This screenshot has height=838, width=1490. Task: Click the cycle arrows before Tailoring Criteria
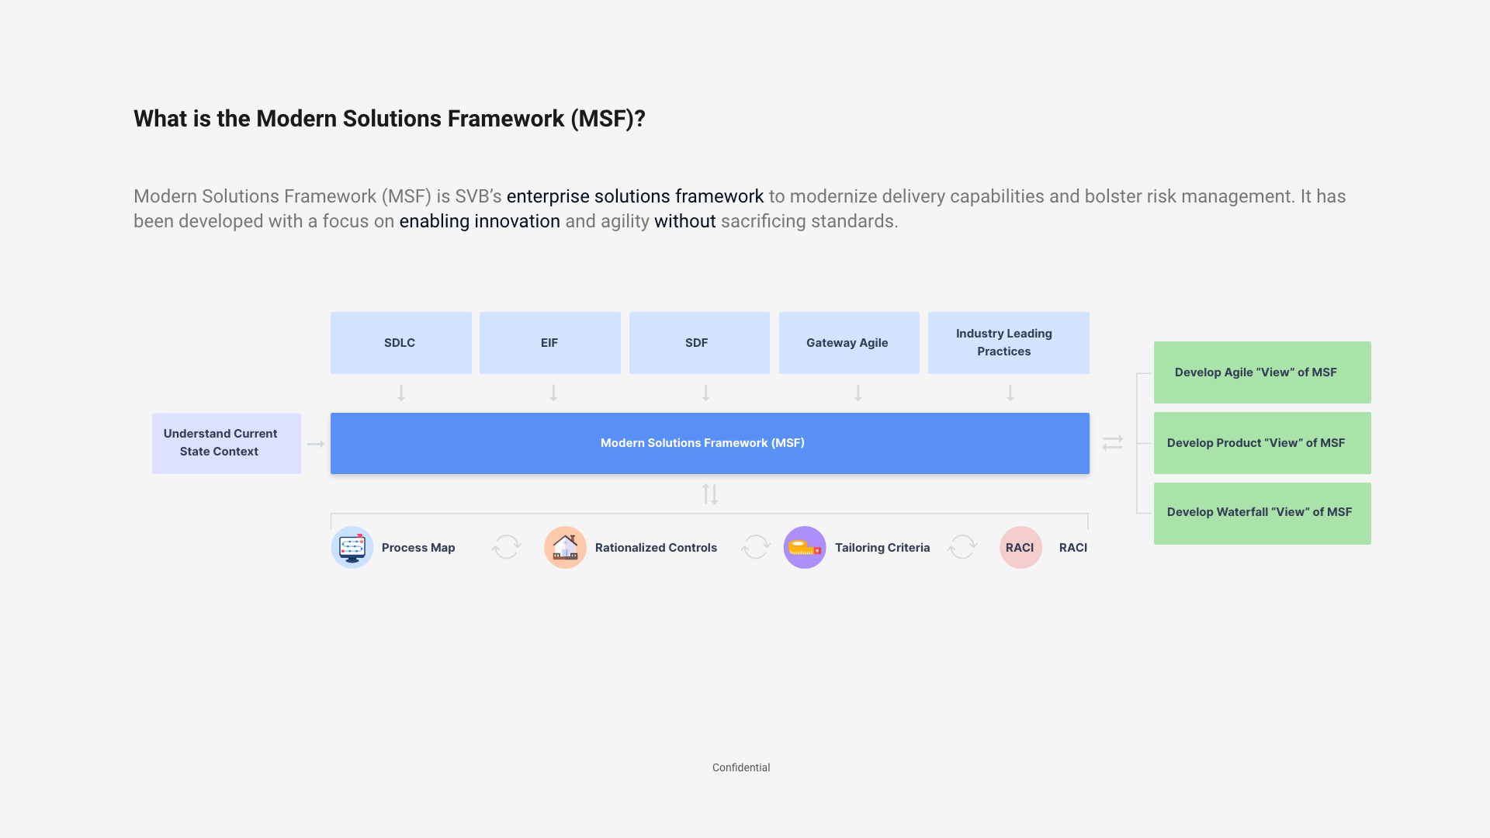[x=755, y=547]
